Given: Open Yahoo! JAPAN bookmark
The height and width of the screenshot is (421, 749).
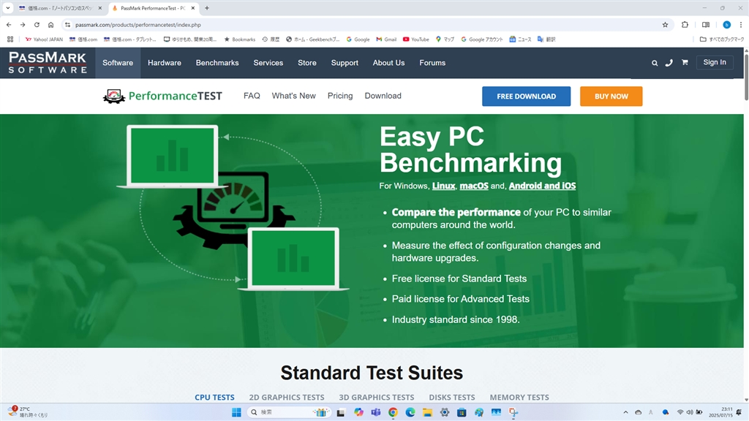Looking at the screenshot, I should (44, 39).
